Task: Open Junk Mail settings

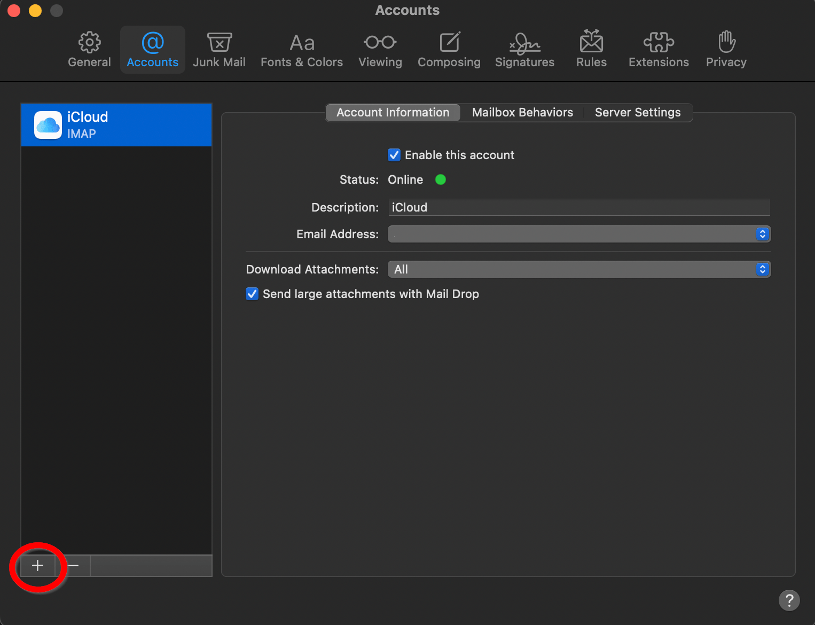Action: [x=219, y=50]
